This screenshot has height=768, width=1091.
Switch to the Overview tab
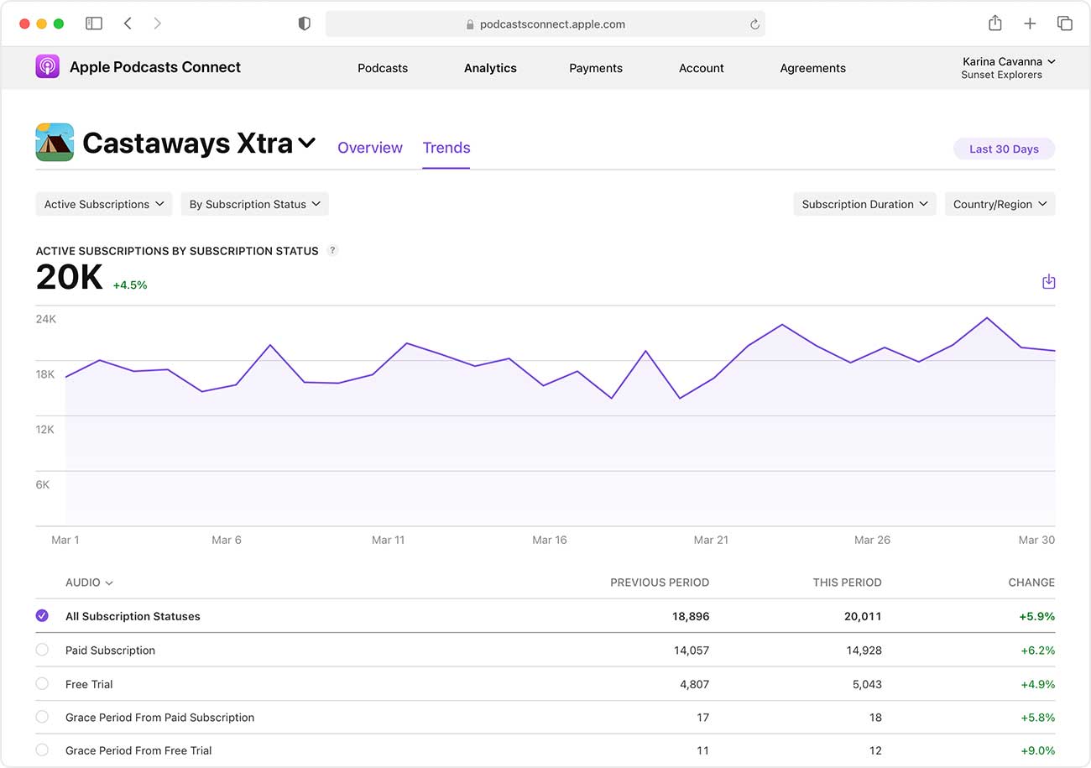370,148
